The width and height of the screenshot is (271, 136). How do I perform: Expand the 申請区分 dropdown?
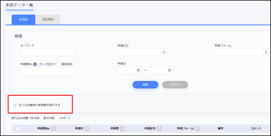coord(164,52)
